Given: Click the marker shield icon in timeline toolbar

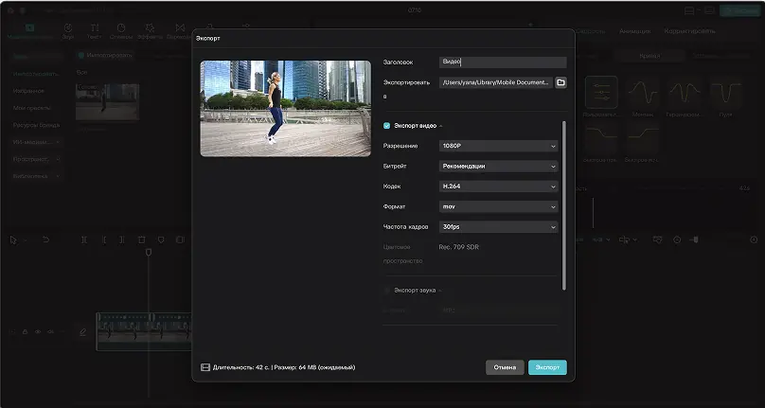Looking at the screenshot, I should [161, 239].
